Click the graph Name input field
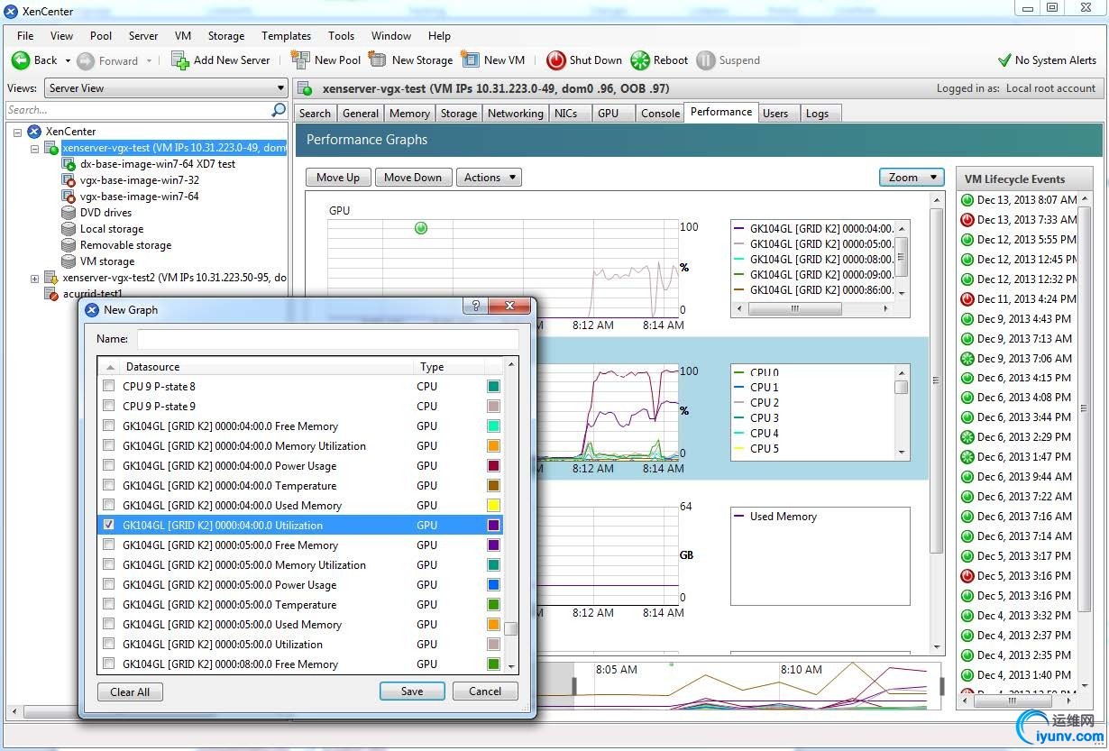The width and height of the screenshot is (1109, 751). point(327,339)
